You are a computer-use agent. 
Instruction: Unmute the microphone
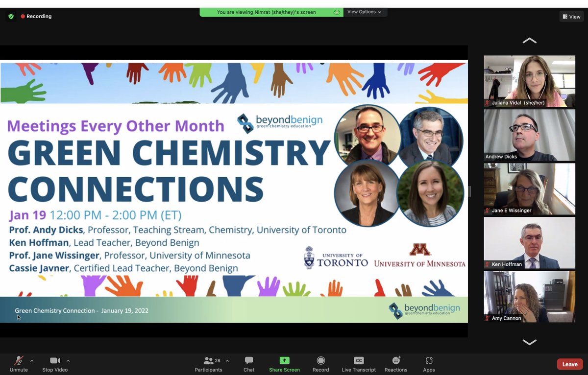(x=19, y=364)
